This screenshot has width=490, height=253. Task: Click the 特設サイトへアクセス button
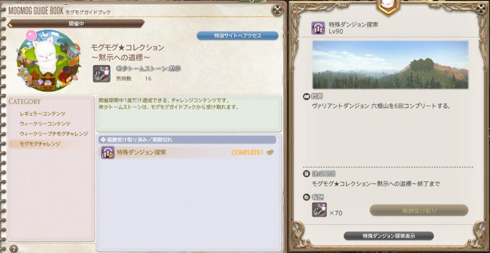point(237,36)
